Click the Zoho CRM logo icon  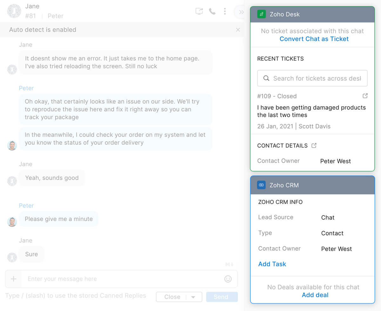(261, 185)
